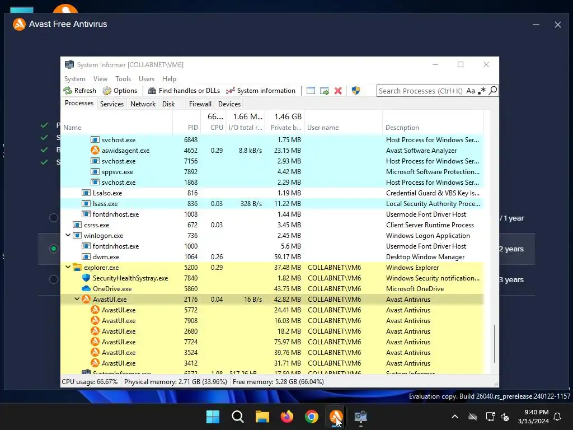Screen dimensions: 573x430
Task: Click the CPU usage status bar entry
Action: tap(90, 382)
